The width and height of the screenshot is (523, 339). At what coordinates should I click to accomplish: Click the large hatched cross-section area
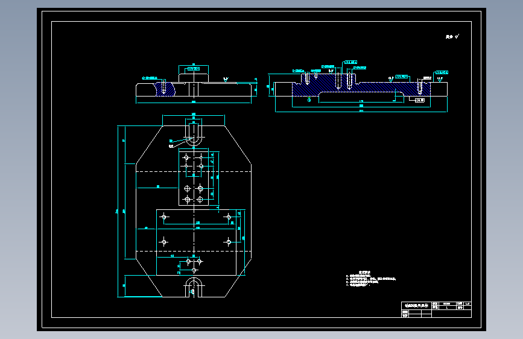[x=361, y=85]
